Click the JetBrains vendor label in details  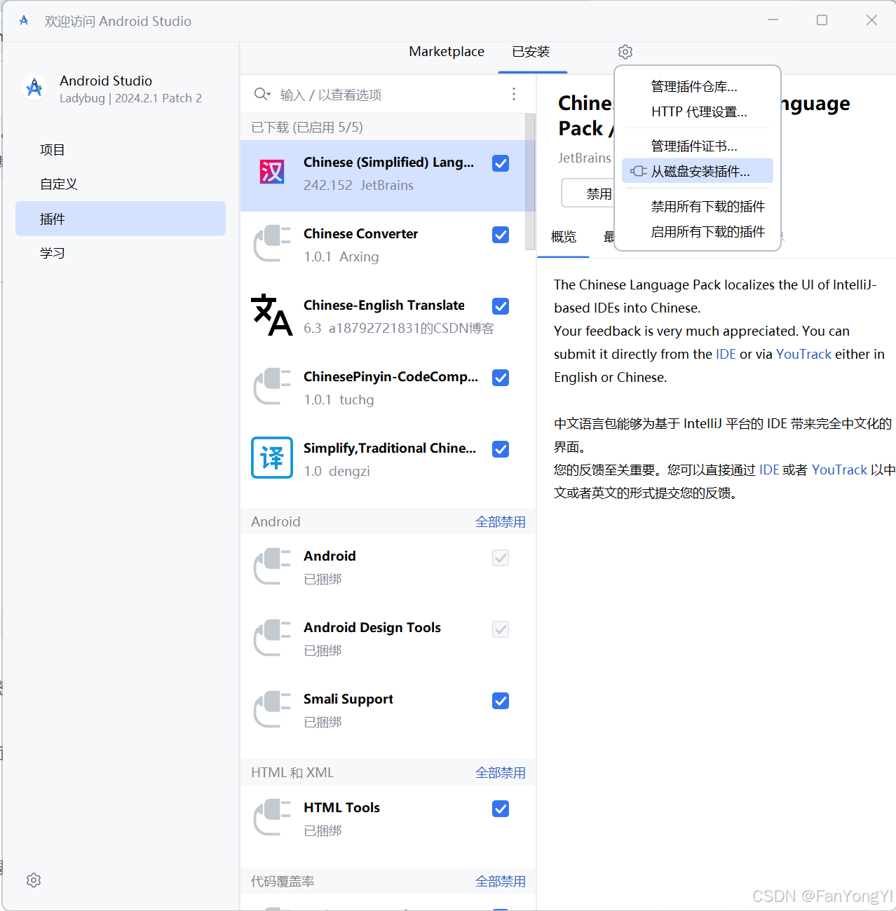(x=585, y=158)
